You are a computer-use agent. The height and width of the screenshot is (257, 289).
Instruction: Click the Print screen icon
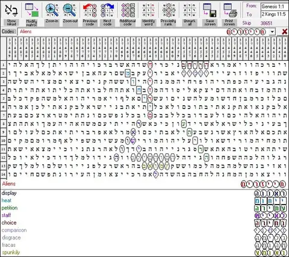pyautogui.click(x=230, y=10)
